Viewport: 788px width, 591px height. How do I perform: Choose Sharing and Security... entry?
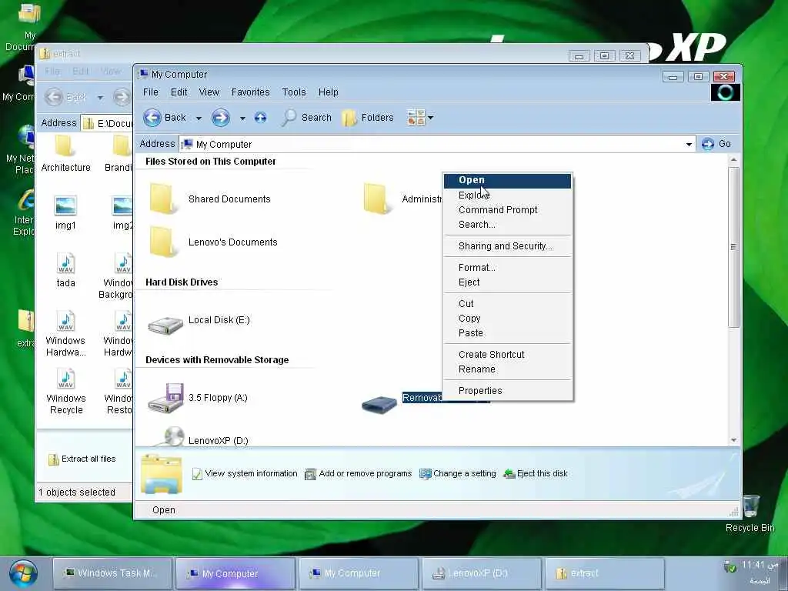point(508,245)
